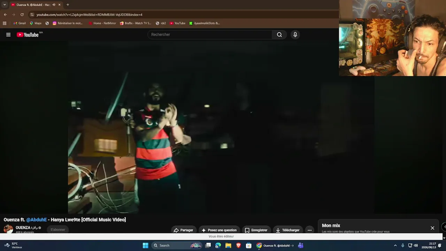
Task: Click the Télécharger download button
Action: click(x=288, y=230)
